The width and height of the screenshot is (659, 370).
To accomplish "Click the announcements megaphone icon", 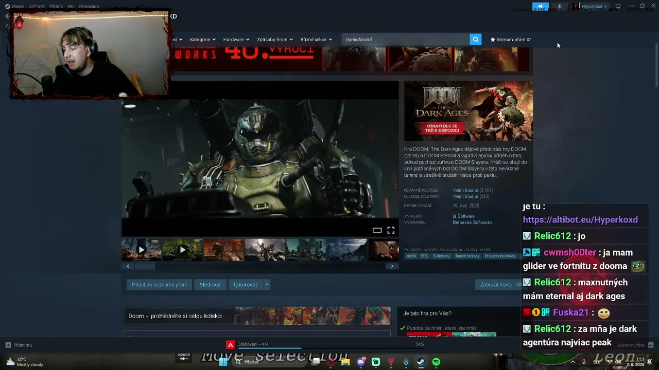I will pos(540,7).
